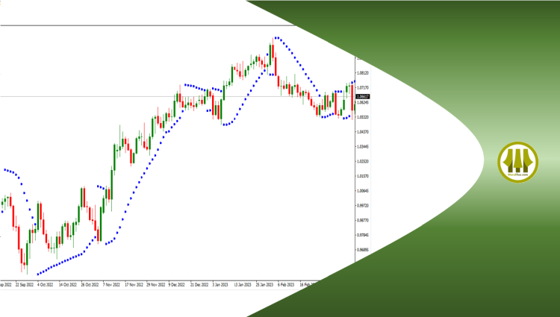Click the 0.97845 price scale label

pos(363,235)
